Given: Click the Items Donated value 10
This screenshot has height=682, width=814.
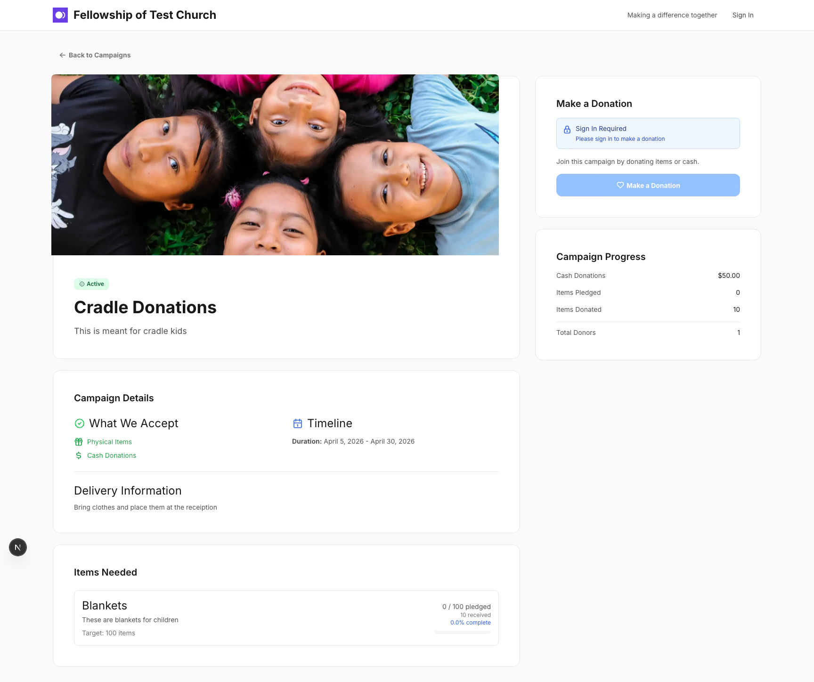Looking at the screenshot, I should coord(736,309).
